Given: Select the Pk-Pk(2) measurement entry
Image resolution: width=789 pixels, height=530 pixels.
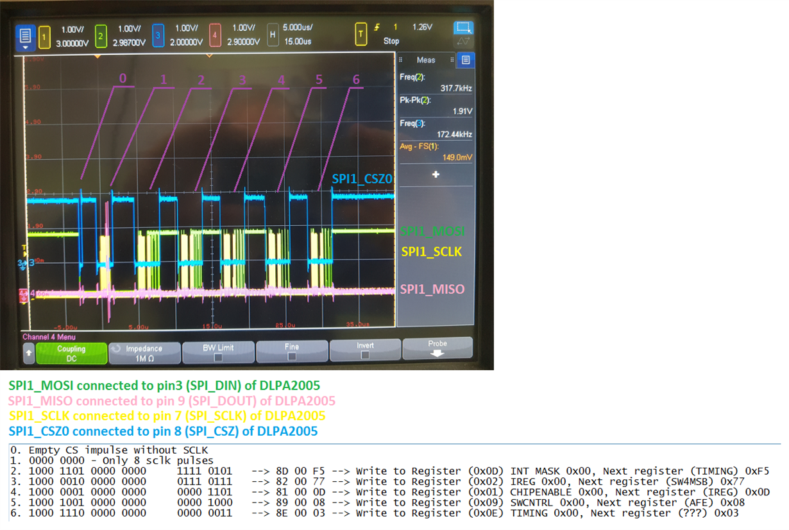Looking at the screenshot, I should click(x=436, y=105).
